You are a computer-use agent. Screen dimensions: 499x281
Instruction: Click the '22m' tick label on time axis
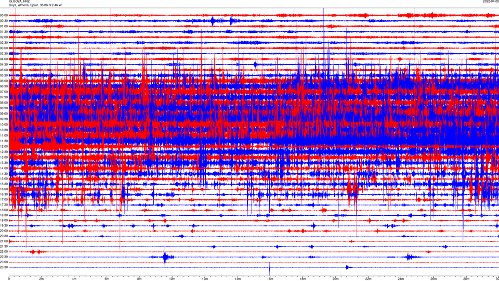tap(368, 279)
